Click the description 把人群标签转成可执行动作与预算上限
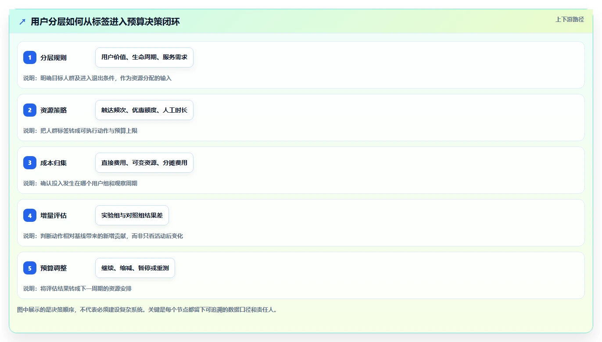The image size is (602, 342). [89, 131]
